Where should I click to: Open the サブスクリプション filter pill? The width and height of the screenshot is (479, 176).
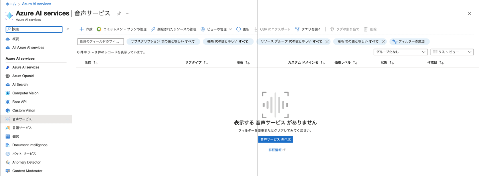tap(163, 41)
